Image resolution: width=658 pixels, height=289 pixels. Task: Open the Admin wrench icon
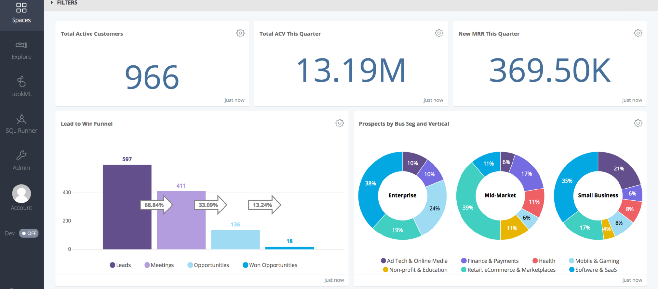pos(21,155)
